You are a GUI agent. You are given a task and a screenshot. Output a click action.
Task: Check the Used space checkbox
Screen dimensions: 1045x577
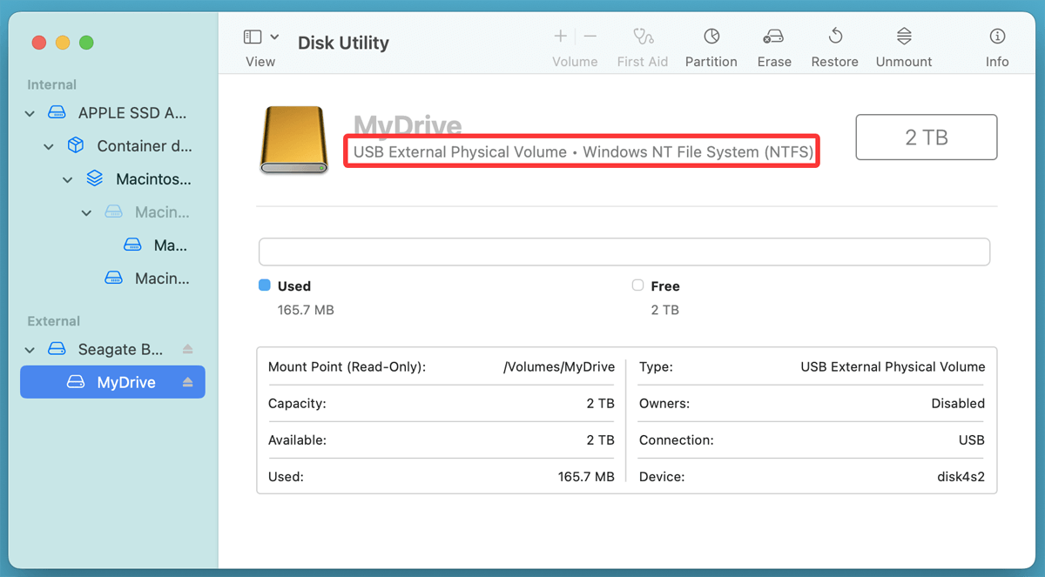tap(266, 285)
